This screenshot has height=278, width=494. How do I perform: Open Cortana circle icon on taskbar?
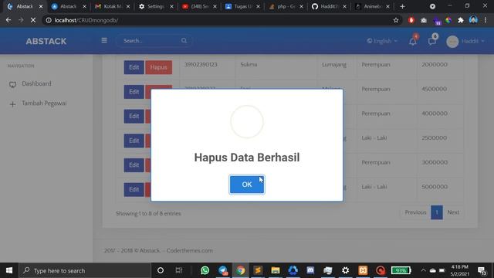161,270
